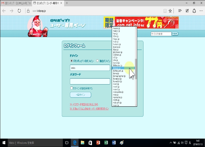Click the IME input mode A indicator

point(190,143)
